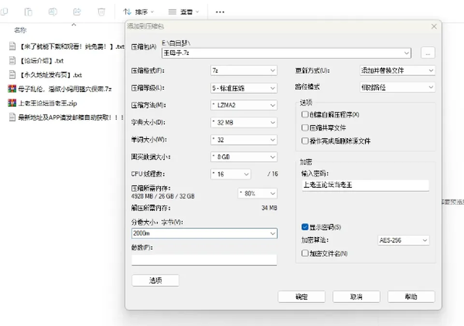Select the file name 【永久地址发布页】.txt
The image size is (464, 326).
[x=50, y=75]
